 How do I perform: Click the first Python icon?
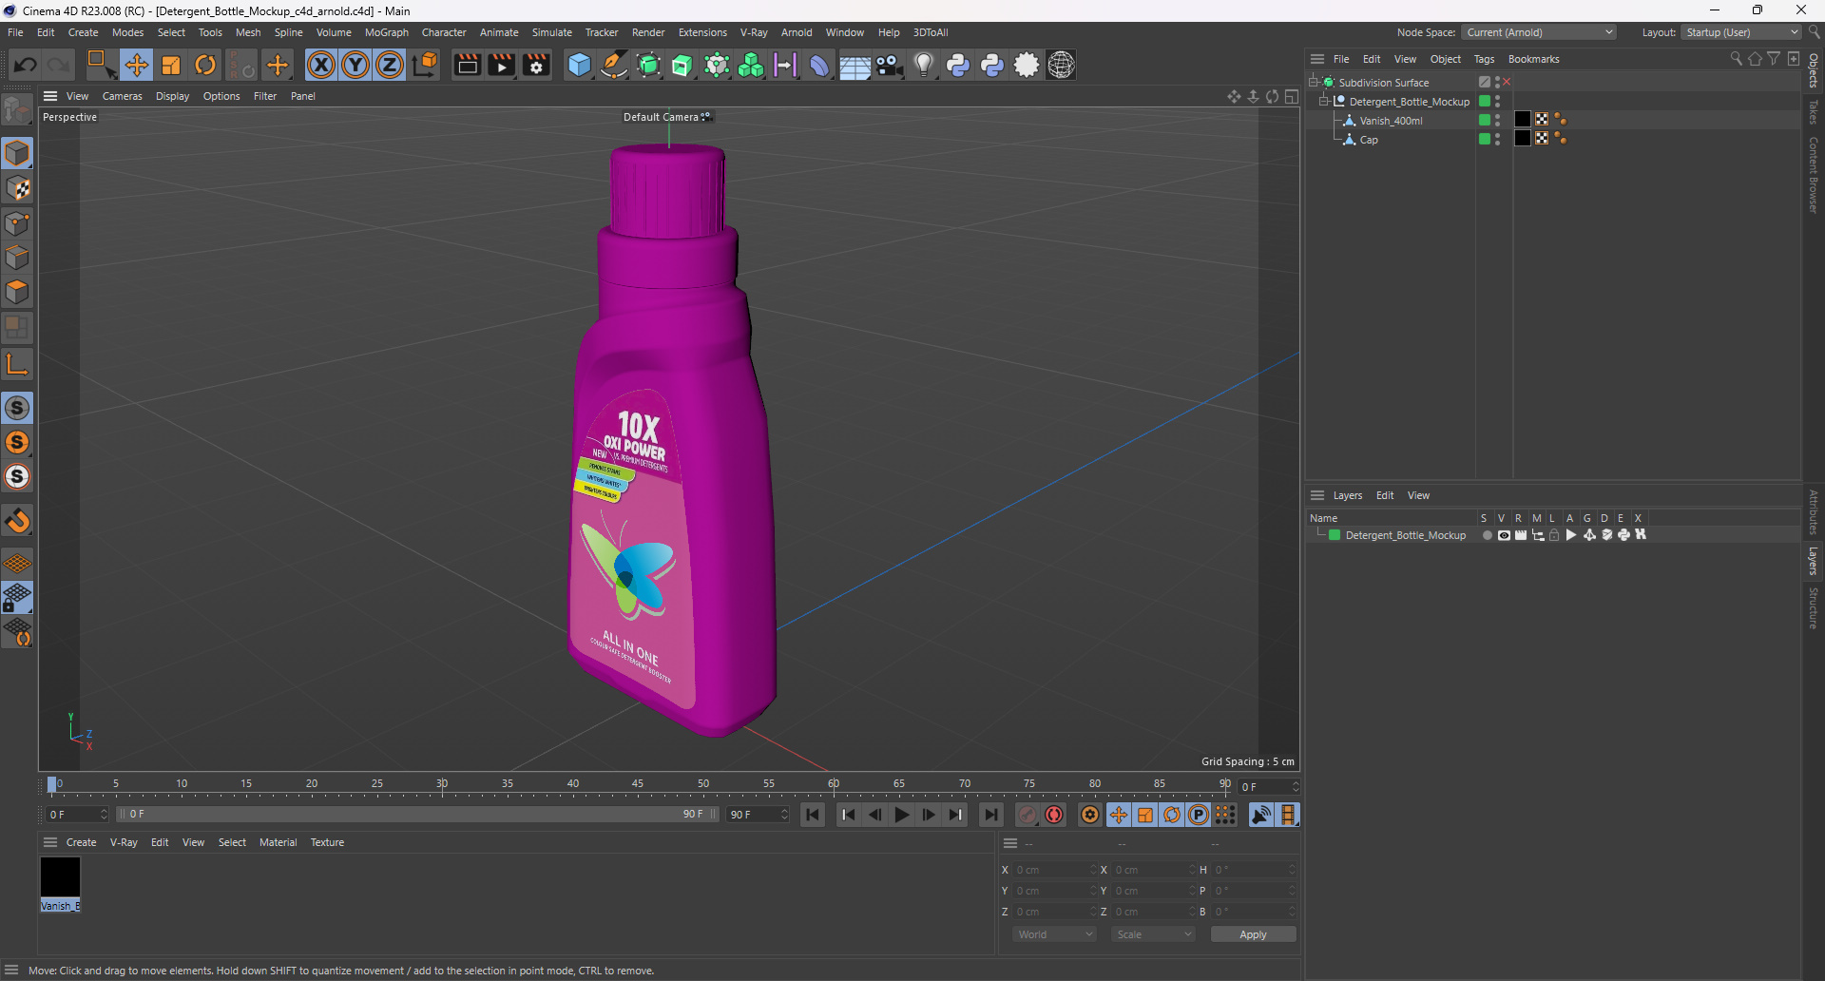coord(958,65)
